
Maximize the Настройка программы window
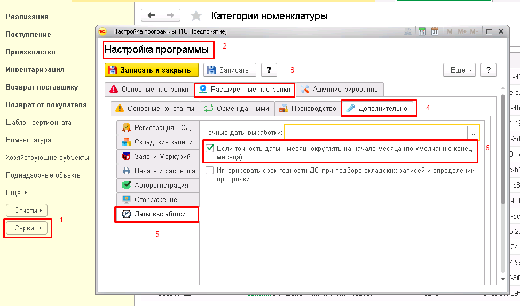point(489,31)
